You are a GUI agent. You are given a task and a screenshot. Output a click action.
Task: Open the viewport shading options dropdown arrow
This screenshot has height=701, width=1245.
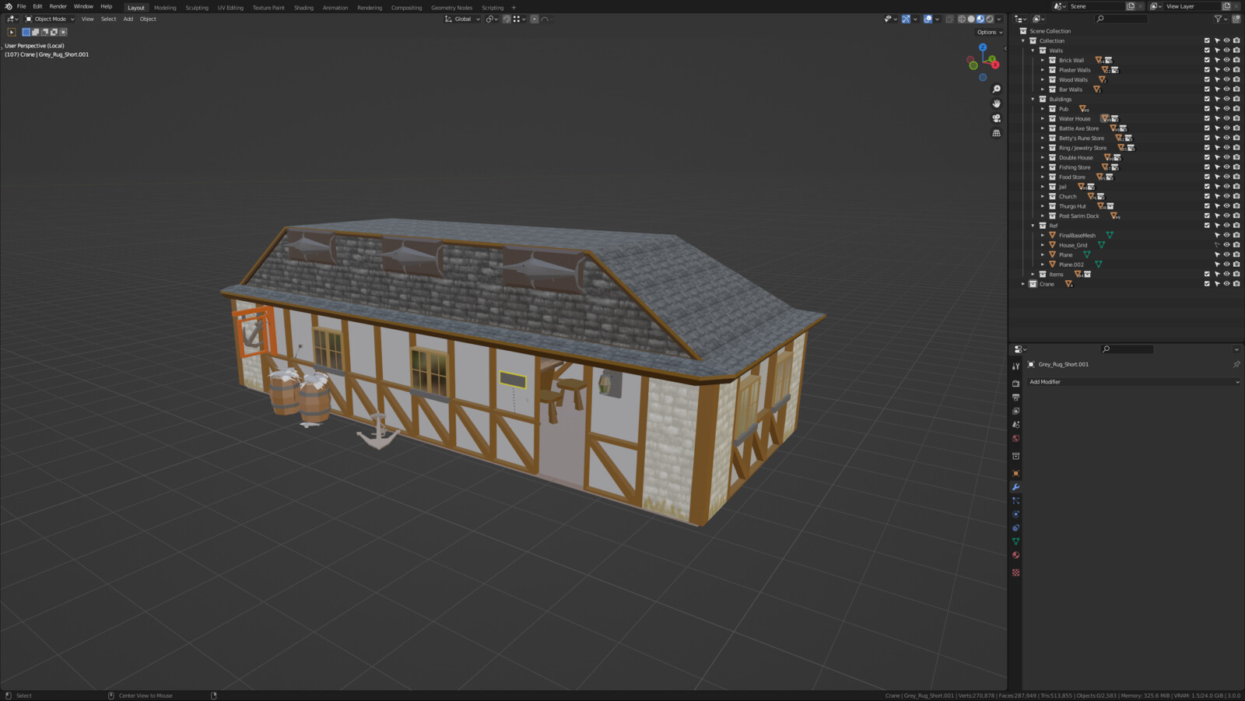(x=999, y=19)
